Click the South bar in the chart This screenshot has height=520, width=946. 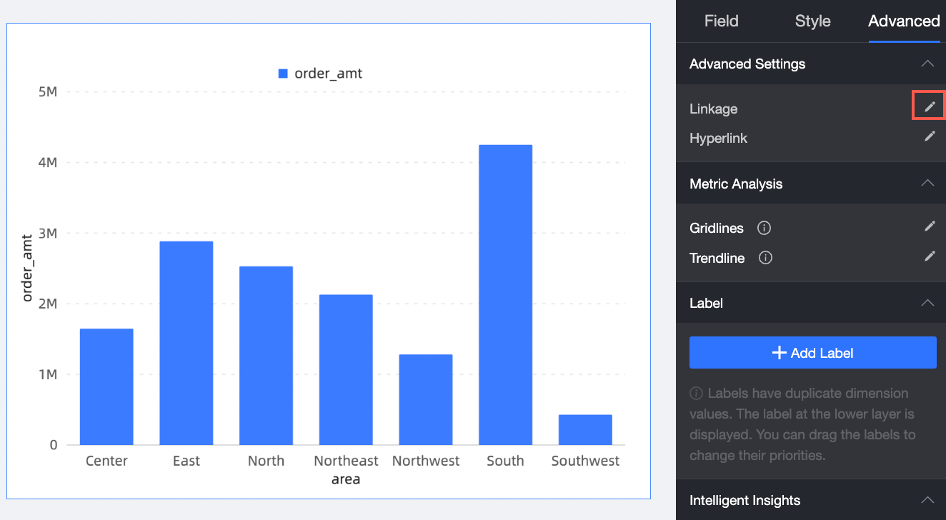(x=505, y=294)
